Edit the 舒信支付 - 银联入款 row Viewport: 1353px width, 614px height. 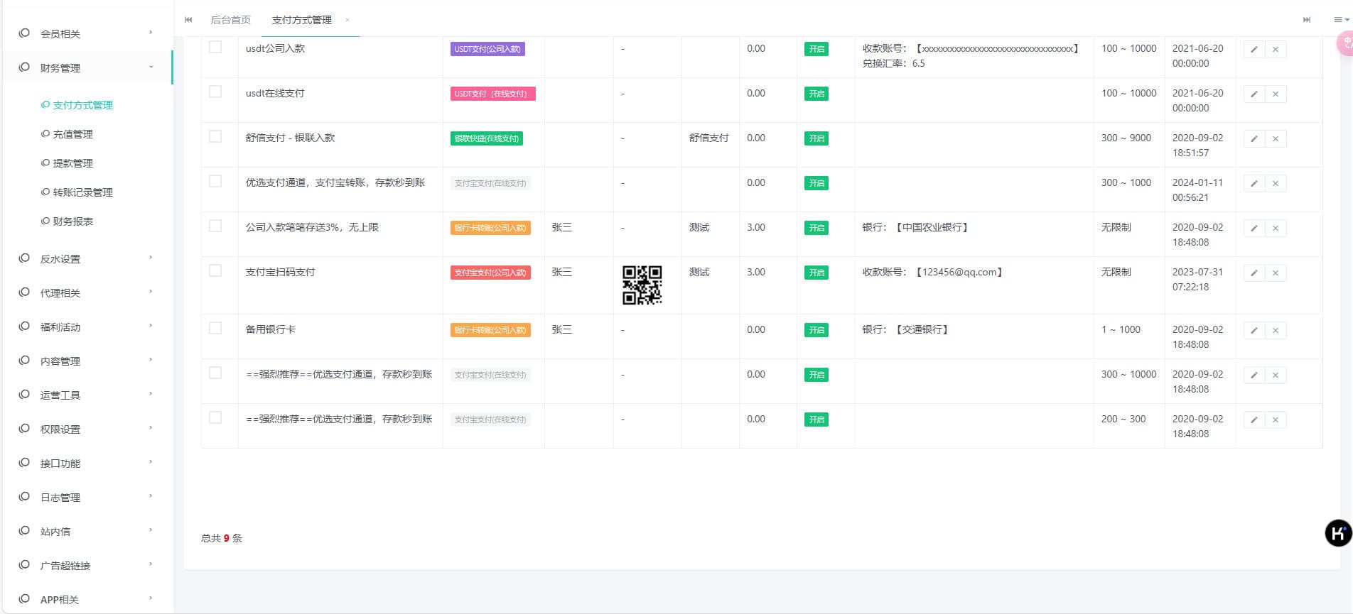pos(1254,139)
